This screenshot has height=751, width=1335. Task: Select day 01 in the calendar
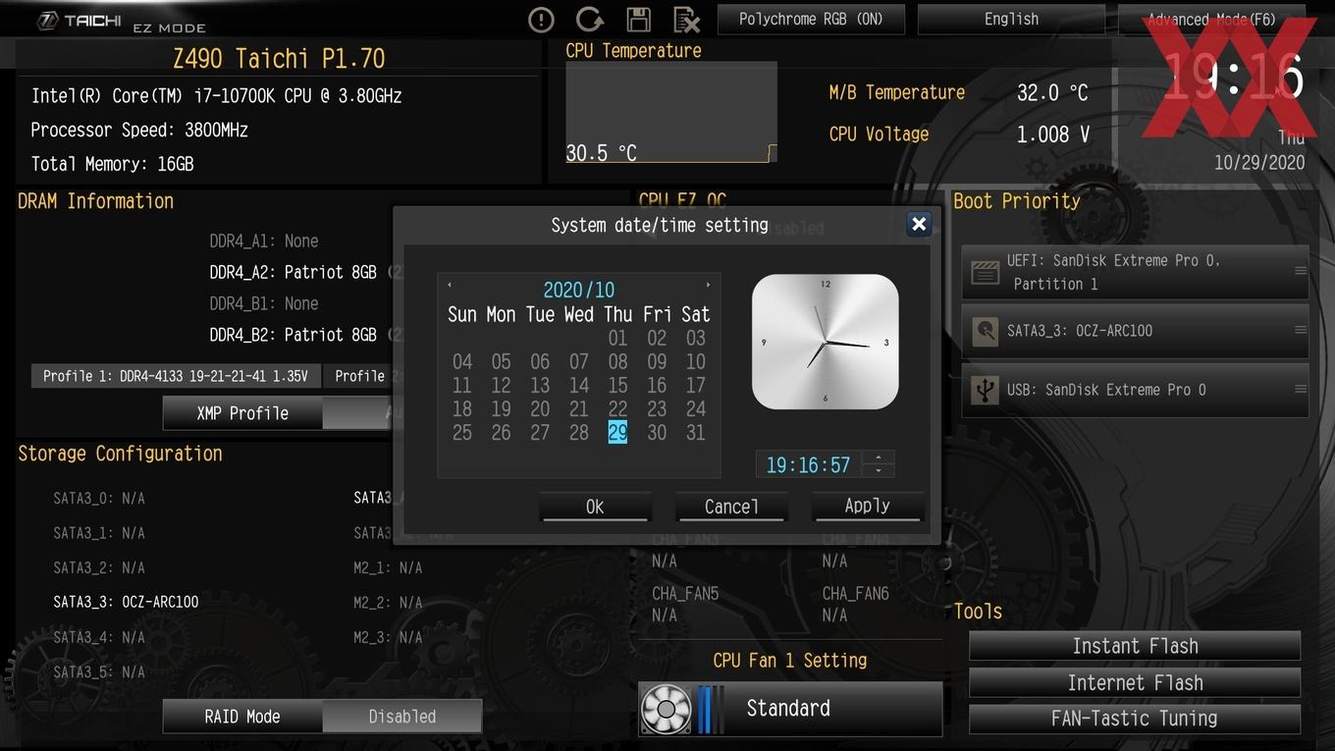[x=617, y=338]
